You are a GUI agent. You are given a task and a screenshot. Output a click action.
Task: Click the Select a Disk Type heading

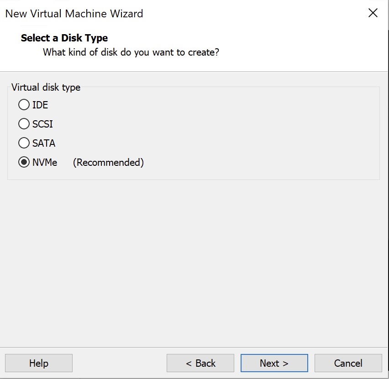pyautogui.click(x=64, y=38)
